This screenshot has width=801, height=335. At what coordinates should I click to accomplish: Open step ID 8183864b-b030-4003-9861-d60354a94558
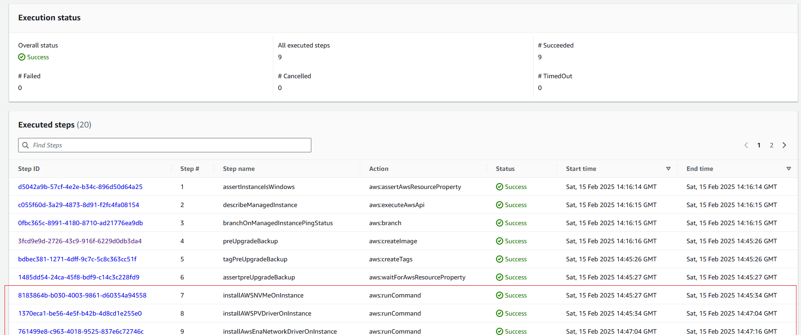coord(82,295)
